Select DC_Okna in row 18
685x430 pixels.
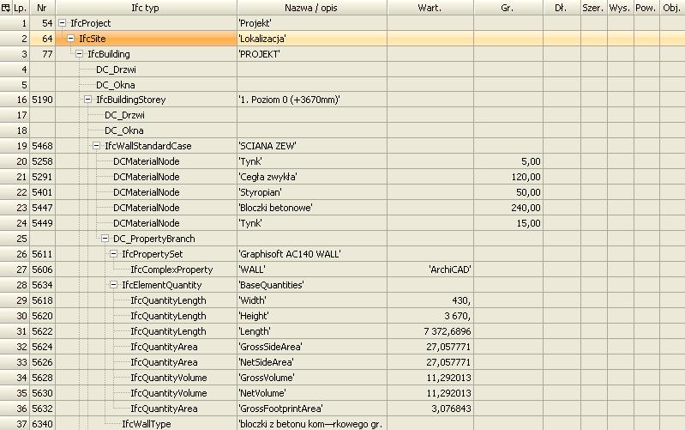click(124, 130)
